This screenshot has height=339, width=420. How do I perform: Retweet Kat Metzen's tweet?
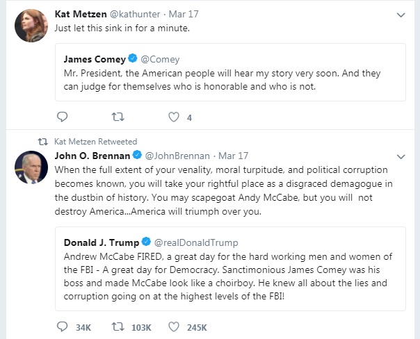pyautogui.click(x=118, y=117)
